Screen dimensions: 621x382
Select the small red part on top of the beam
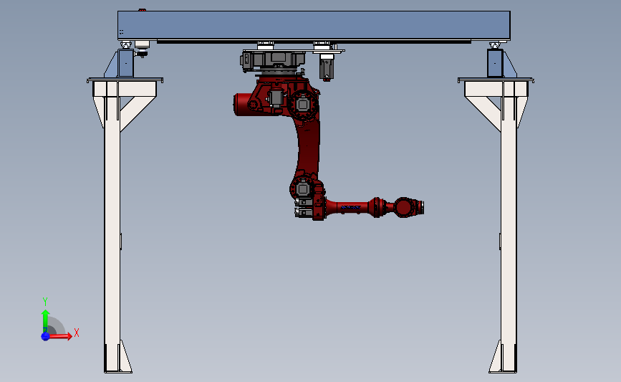(x=143, y=10)
